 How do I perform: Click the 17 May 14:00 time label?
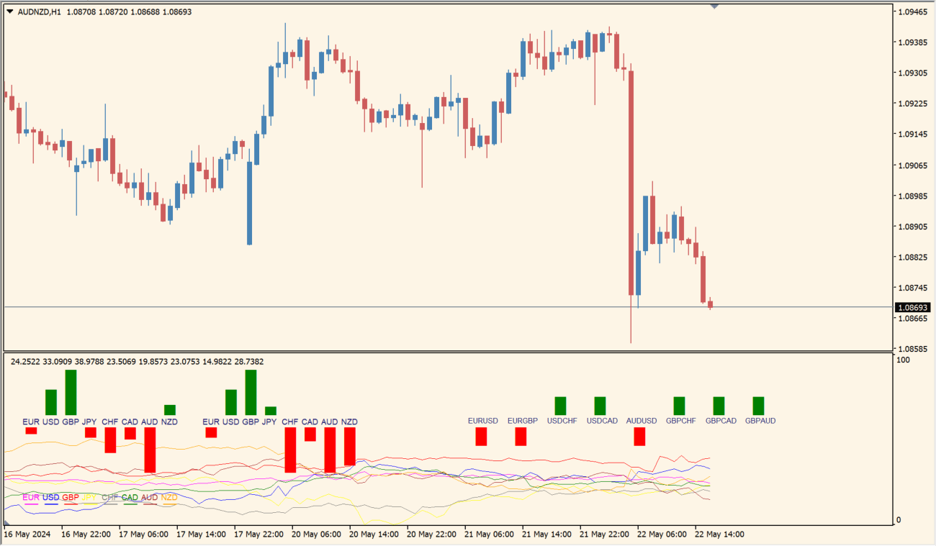[x=201, y=534]
